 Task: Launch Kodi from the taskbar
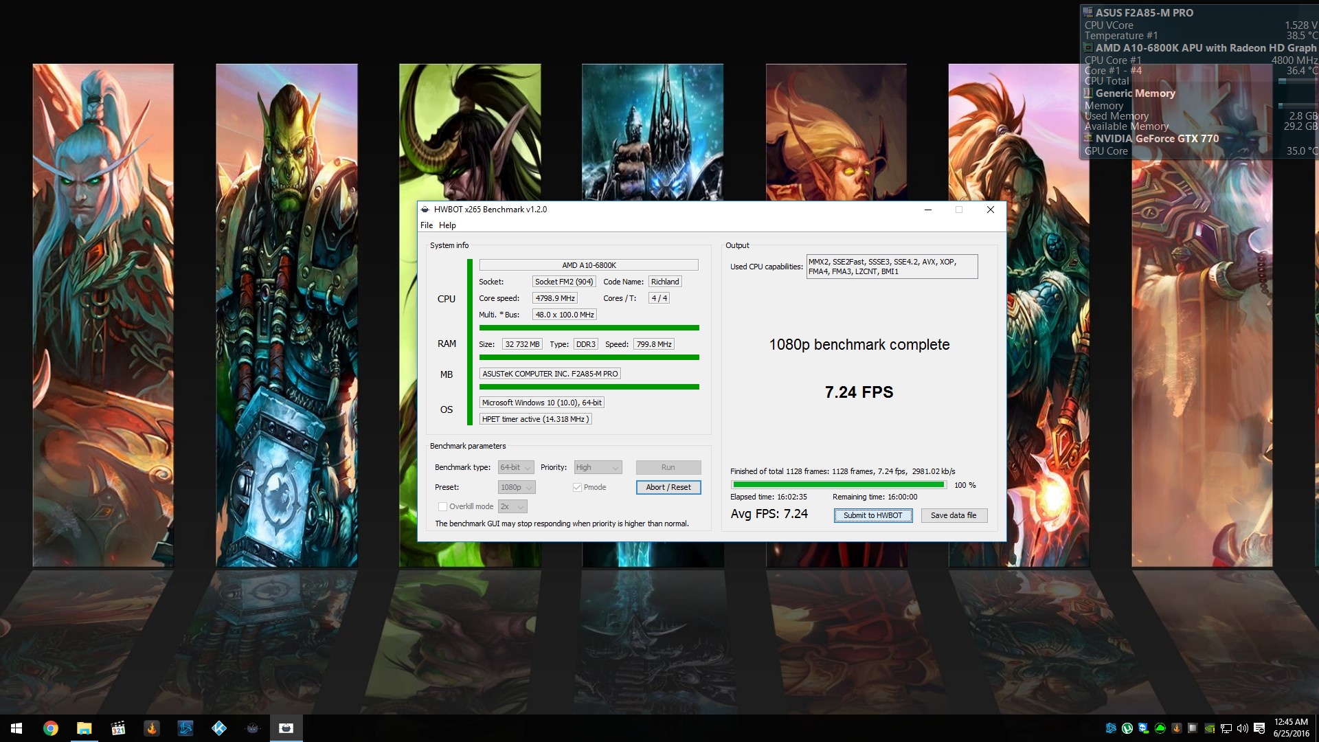tap(218, 728)
